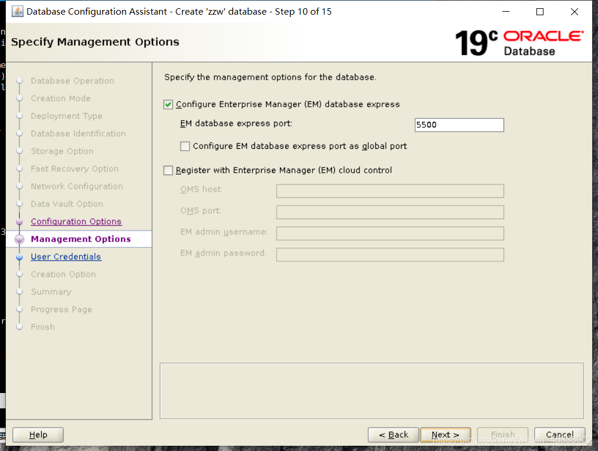The width and height of the screenshot is (598, 451).
Task: Open the Help button
Action: (38, 435)
